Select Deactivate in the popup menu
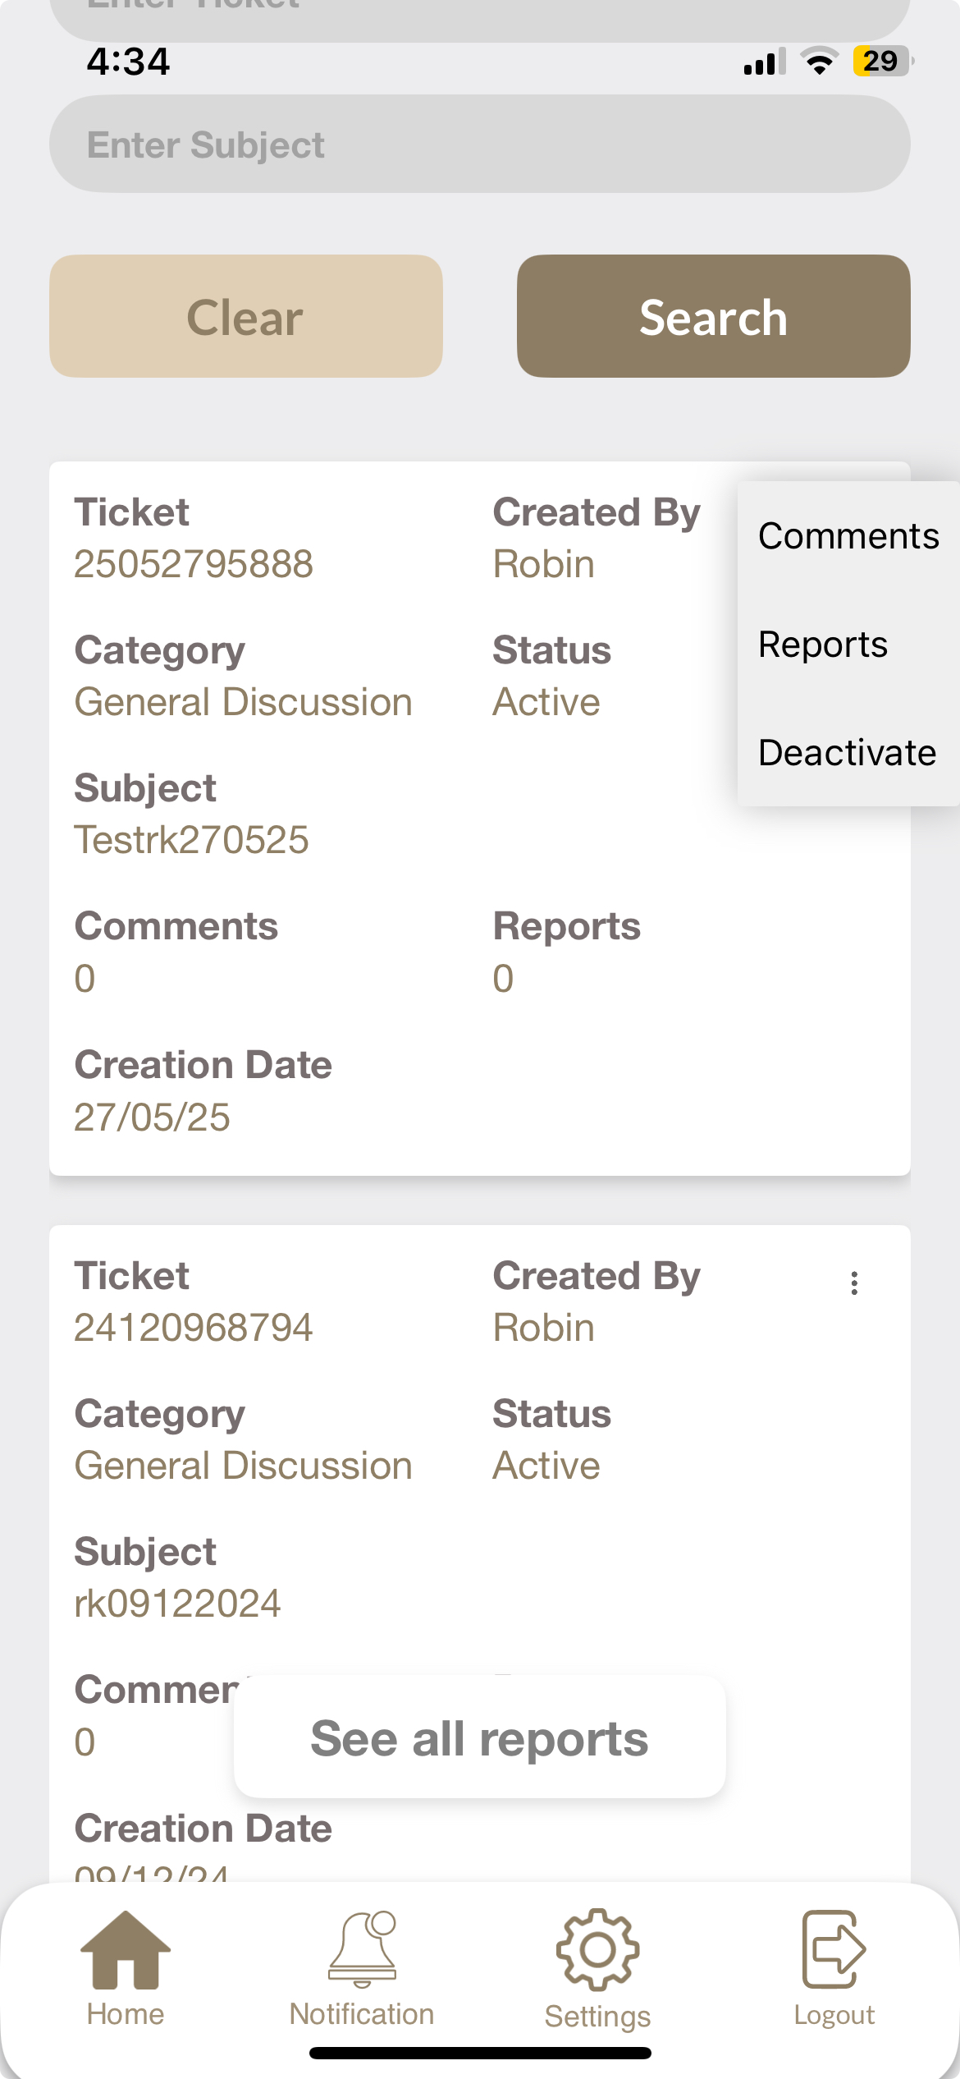Viewport: 960px width, 2079px height. 847,753
